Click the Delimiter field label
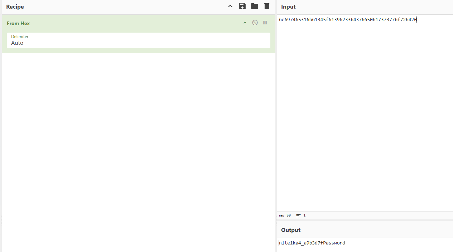 click(x=20, y=37)
